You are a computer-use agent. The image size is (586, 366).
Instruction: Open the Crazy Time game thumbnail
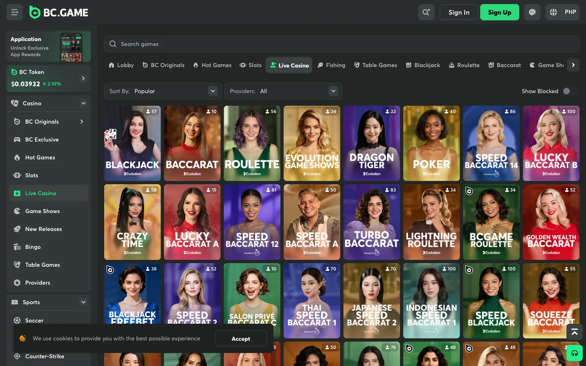(x=132, y=222)
